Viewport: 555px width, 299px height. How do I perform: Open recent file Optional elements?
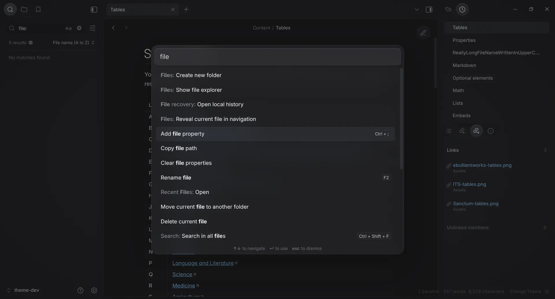(496, 78)
